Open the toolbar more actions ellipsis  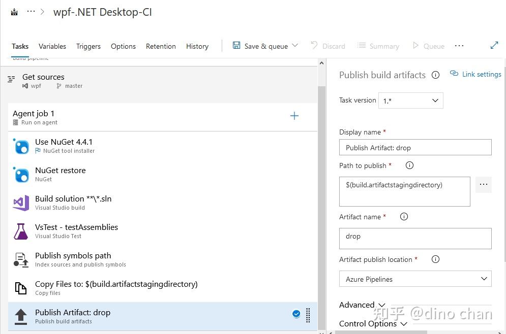(459, 46)
